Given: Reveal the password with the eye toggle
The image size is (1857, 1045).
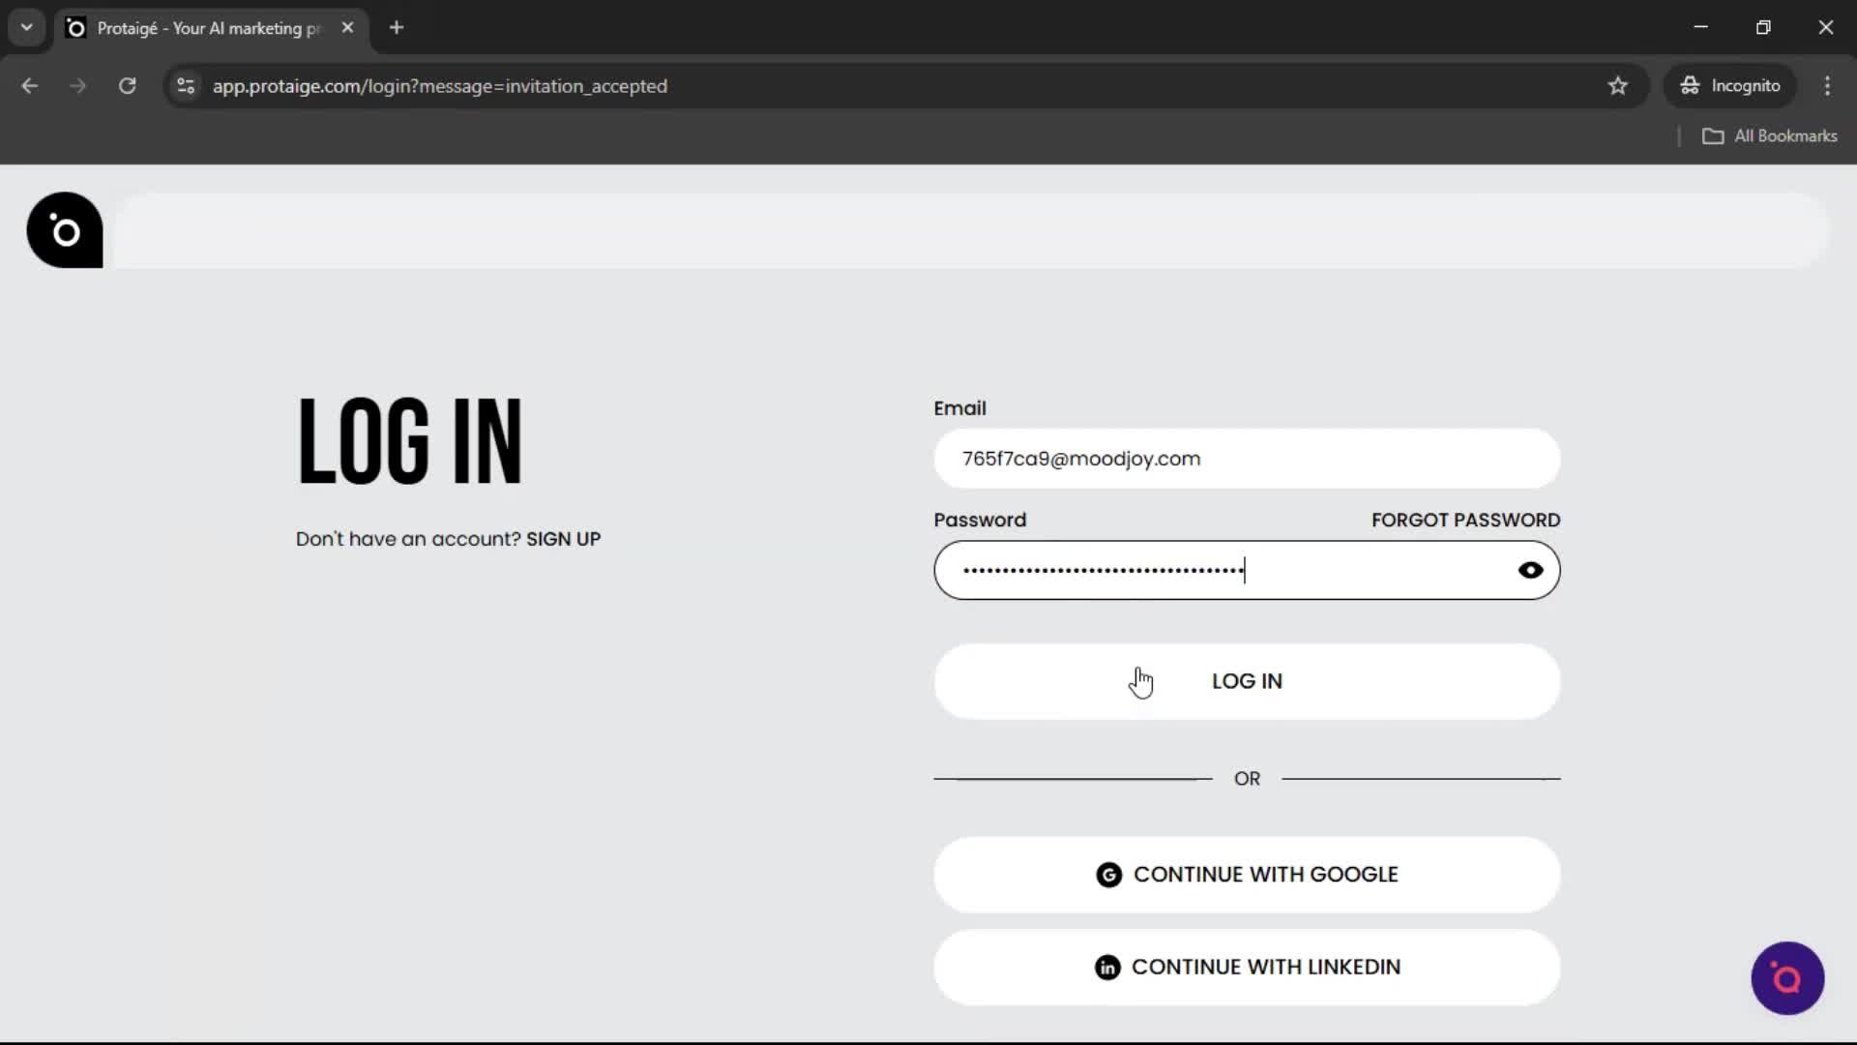Looking at the screenshot, I should (x=1531, y=570).
